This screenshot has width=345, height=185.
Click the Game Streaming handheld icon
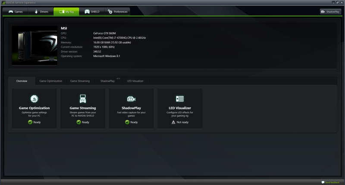pyautogui.click(x=83, y=99)
